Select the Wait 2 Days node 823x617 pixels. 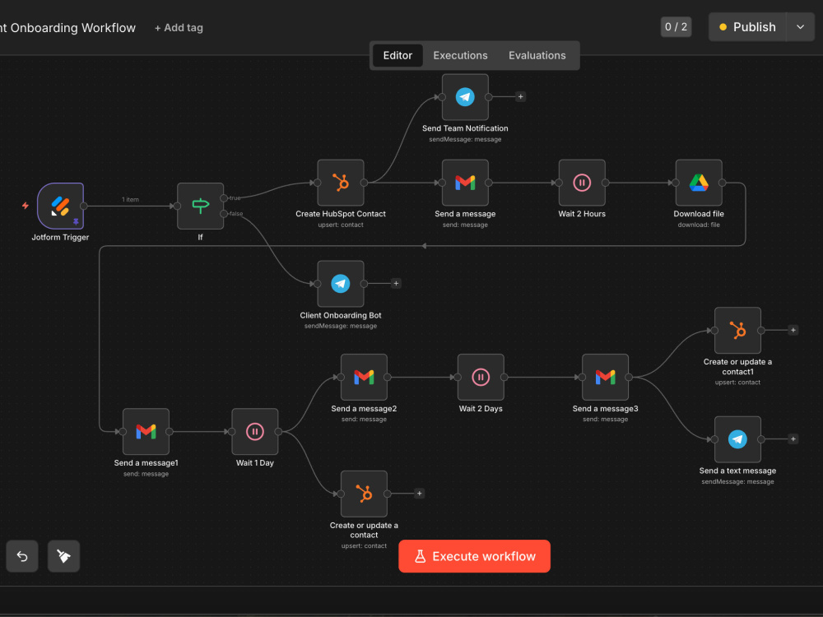(x=481, y=378)
